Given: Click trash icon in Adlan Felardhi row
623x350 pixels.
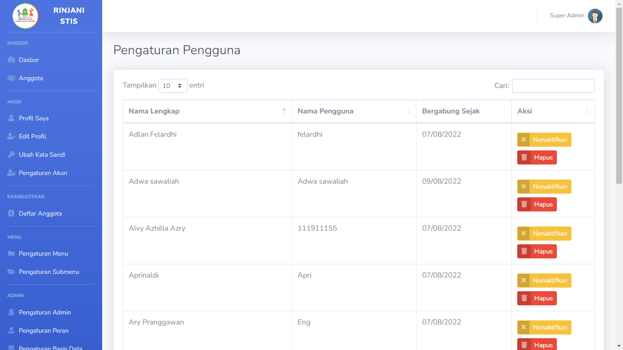Looking at the screenshot, I should pyautogui.click(x=524, y=157).
